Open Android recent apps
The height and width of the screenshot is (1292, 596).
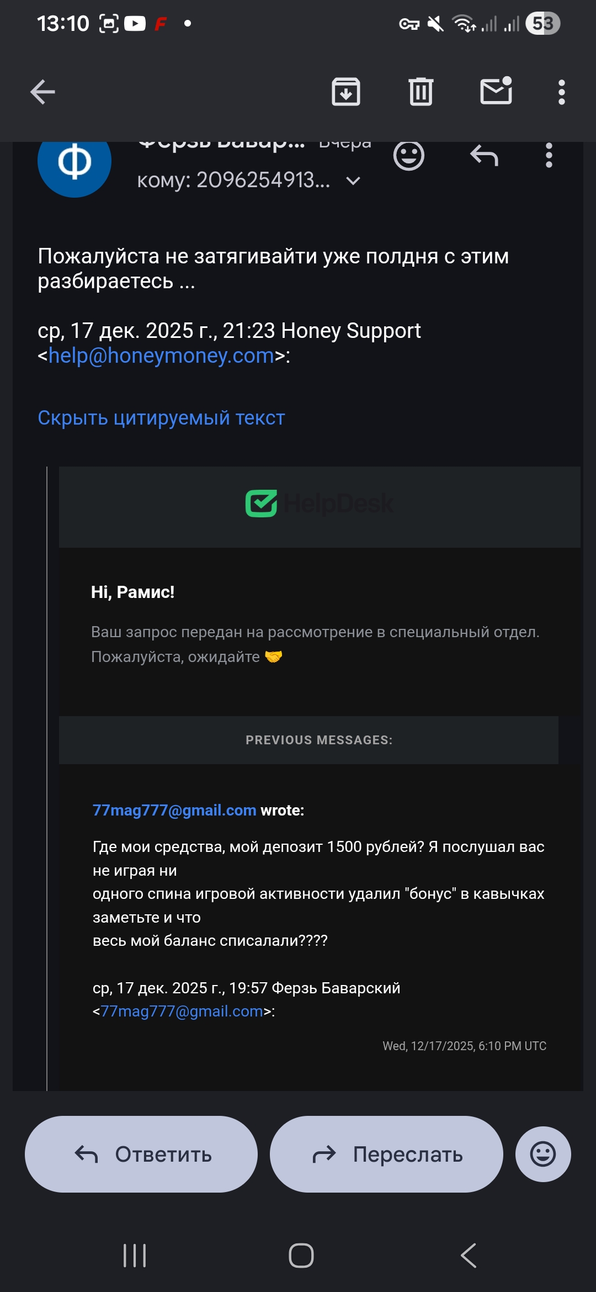(135, 1255)
